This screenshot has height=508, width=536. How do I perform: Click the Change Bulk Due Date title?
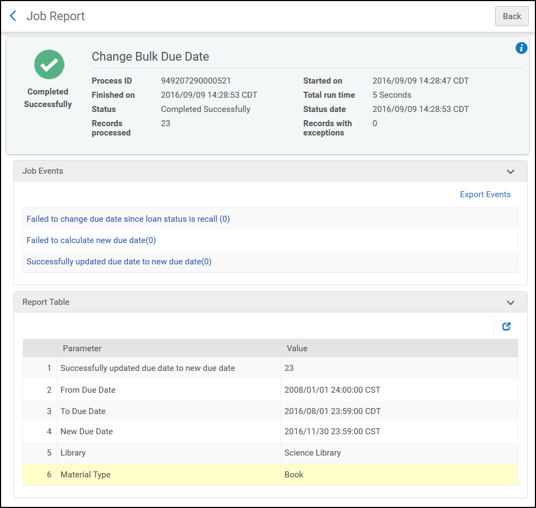(150, 57)
